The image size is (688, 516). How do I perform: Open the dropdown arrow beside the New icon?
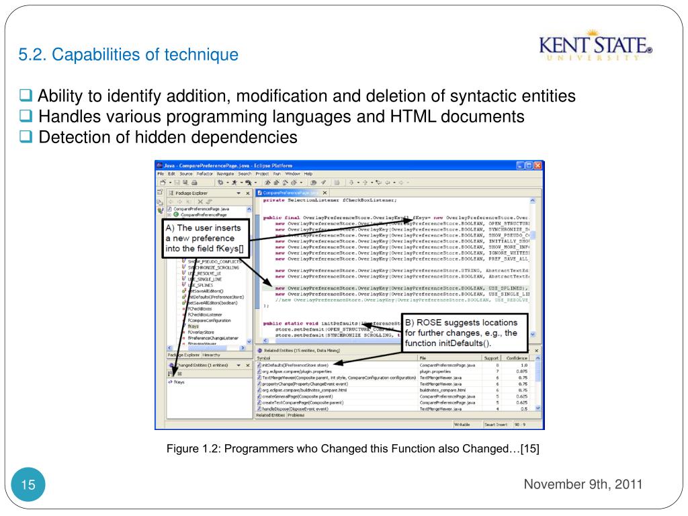coord(170,183)
